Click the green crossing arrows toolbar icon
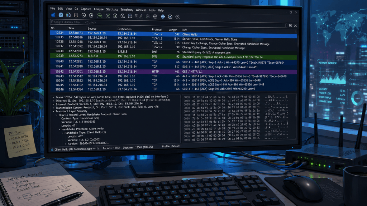Image resolution: width=367 pixels, height=206 pixels. [x=108, y=16]
